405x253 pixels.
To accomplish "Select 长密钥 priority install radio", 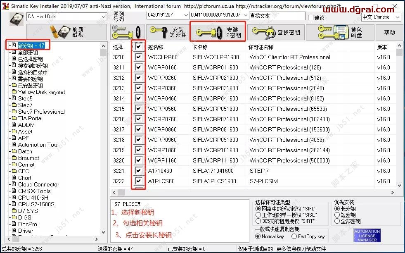I will 337,208.
